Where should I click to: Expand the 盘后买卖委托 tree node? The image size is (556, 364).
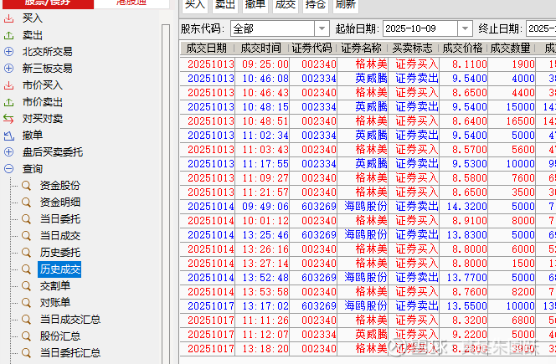pos(8,152)
